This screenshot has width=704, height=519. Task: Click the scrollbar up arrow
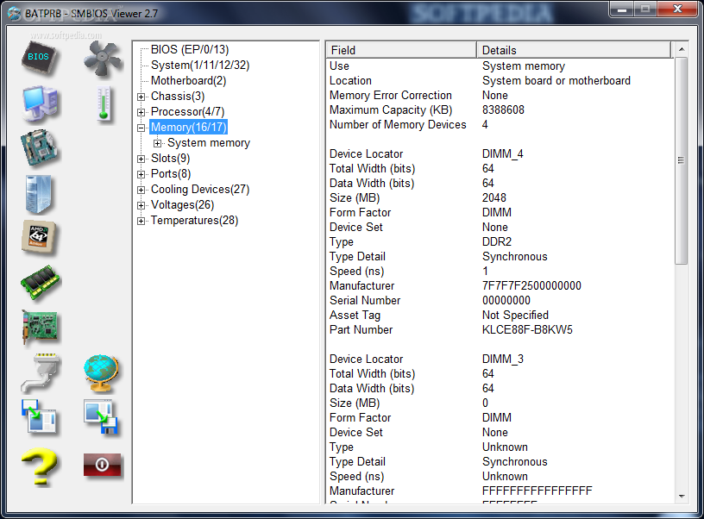click(x=681, y=49)
